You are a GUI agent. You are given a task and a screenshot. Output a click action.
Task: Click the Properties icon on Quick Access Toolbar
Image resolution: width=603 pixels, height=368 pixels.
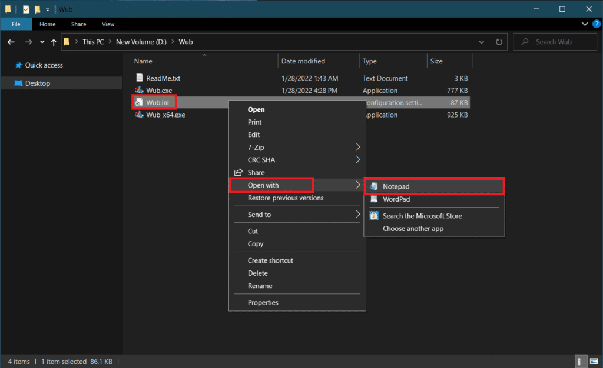click(25, 9)
